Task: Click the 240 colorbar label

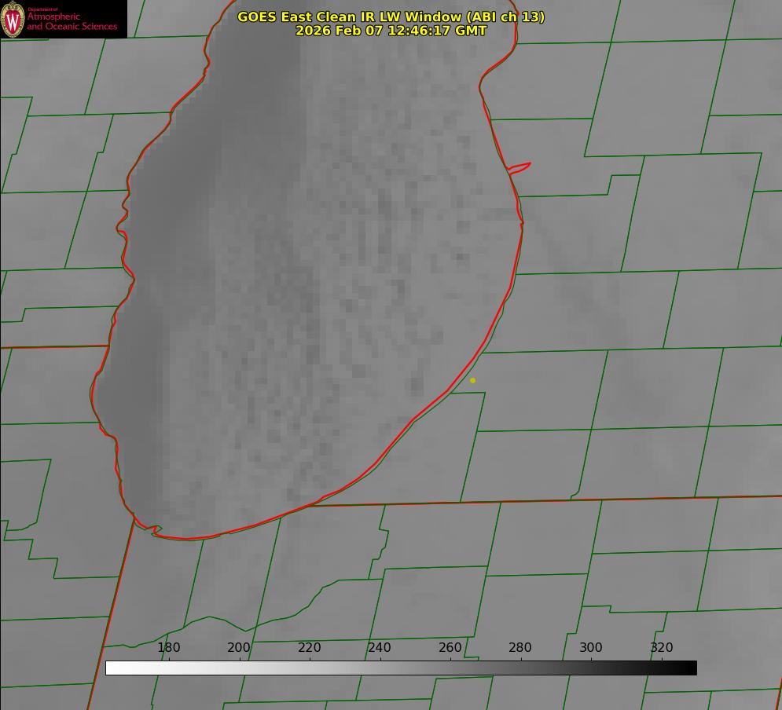Action: [x=380, y=647]
